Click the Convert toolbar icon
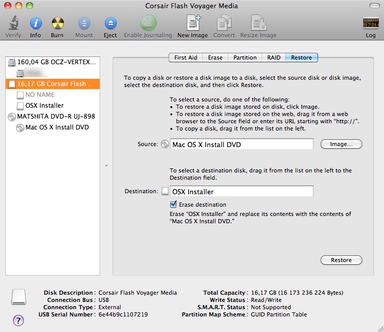Image resolution: width=384 pixels, height=332 pixels. (224, 23)
